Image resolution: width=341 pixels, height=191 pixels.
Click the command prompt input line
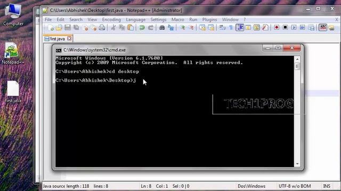tap(96, 80)
